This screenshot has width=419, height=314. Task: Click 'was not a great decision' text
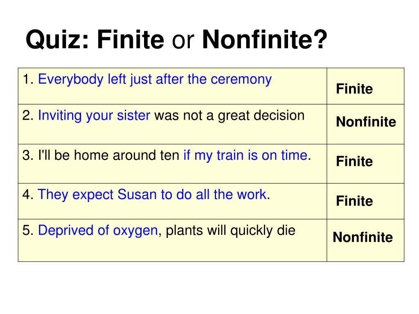point(229,116)
